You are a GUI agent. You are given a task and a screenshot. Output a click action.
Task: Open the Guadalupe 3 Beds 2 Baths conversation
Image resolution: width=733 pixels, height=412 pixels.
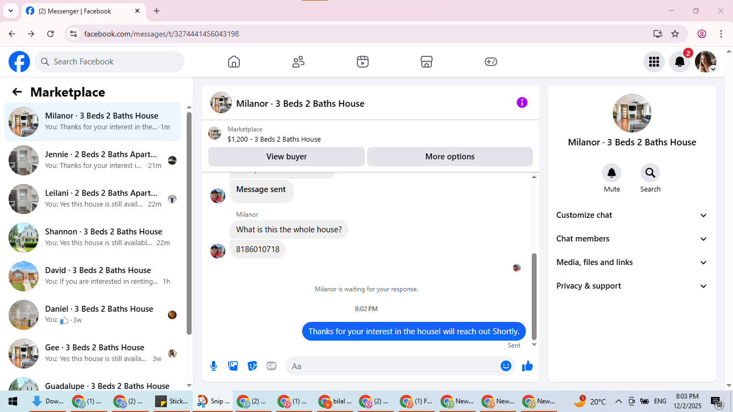point(92,382)
